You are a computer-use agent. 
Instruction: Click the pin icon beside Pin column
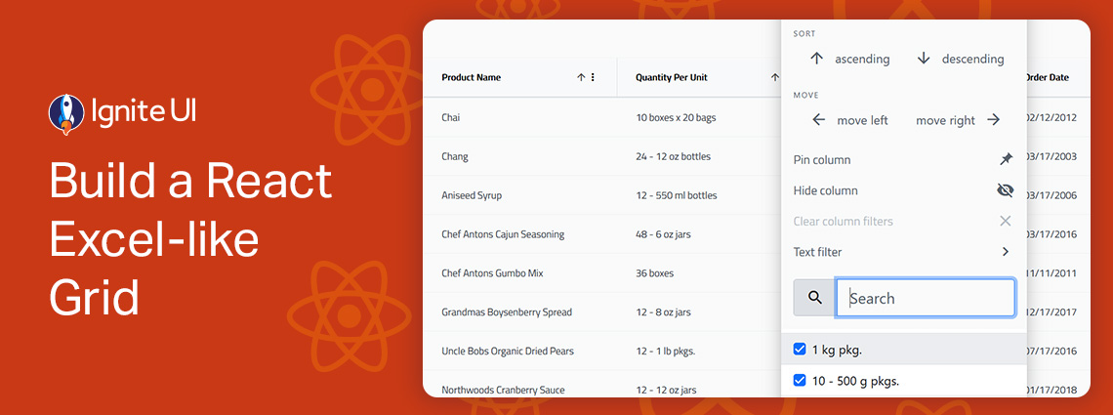pyautogui.click(x=1006, y=159)
